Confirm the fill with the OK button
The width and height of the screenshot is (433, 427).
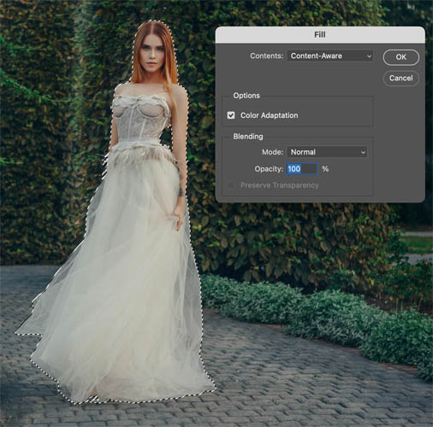[400, 57]
